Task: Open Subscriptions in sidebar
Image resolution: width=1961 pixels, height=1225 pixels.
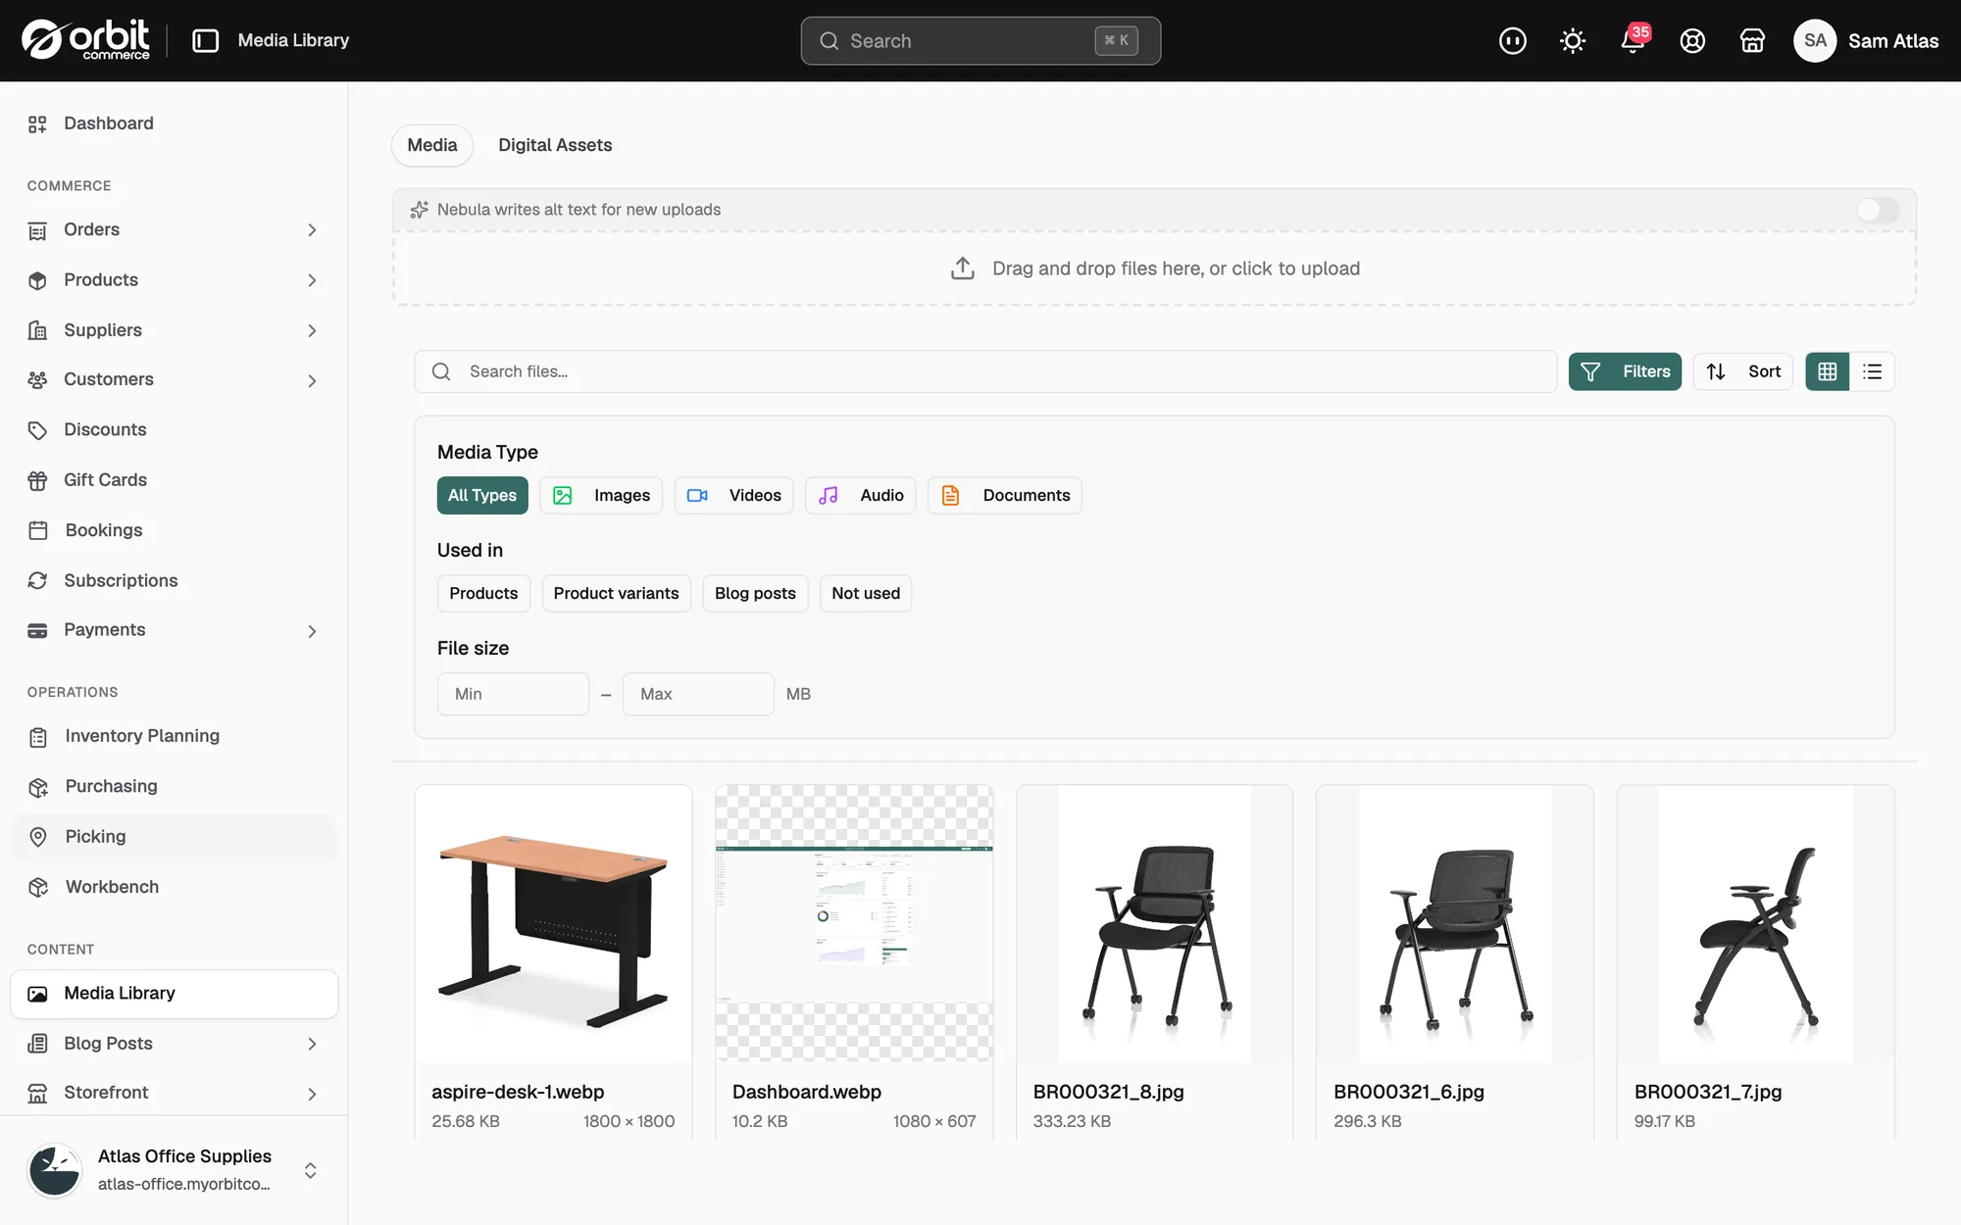Action: pos(175,580)
